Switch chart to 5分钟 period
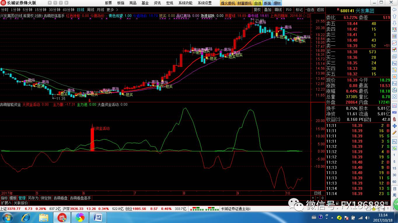The width and height of the screenshot is (398, 223). 27,10
